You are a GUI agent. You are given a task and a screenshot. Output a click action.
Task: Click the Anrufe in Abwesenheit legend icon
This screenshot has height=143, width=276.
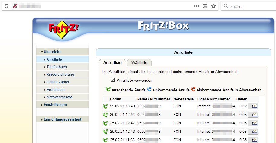(x=193, y=89)
